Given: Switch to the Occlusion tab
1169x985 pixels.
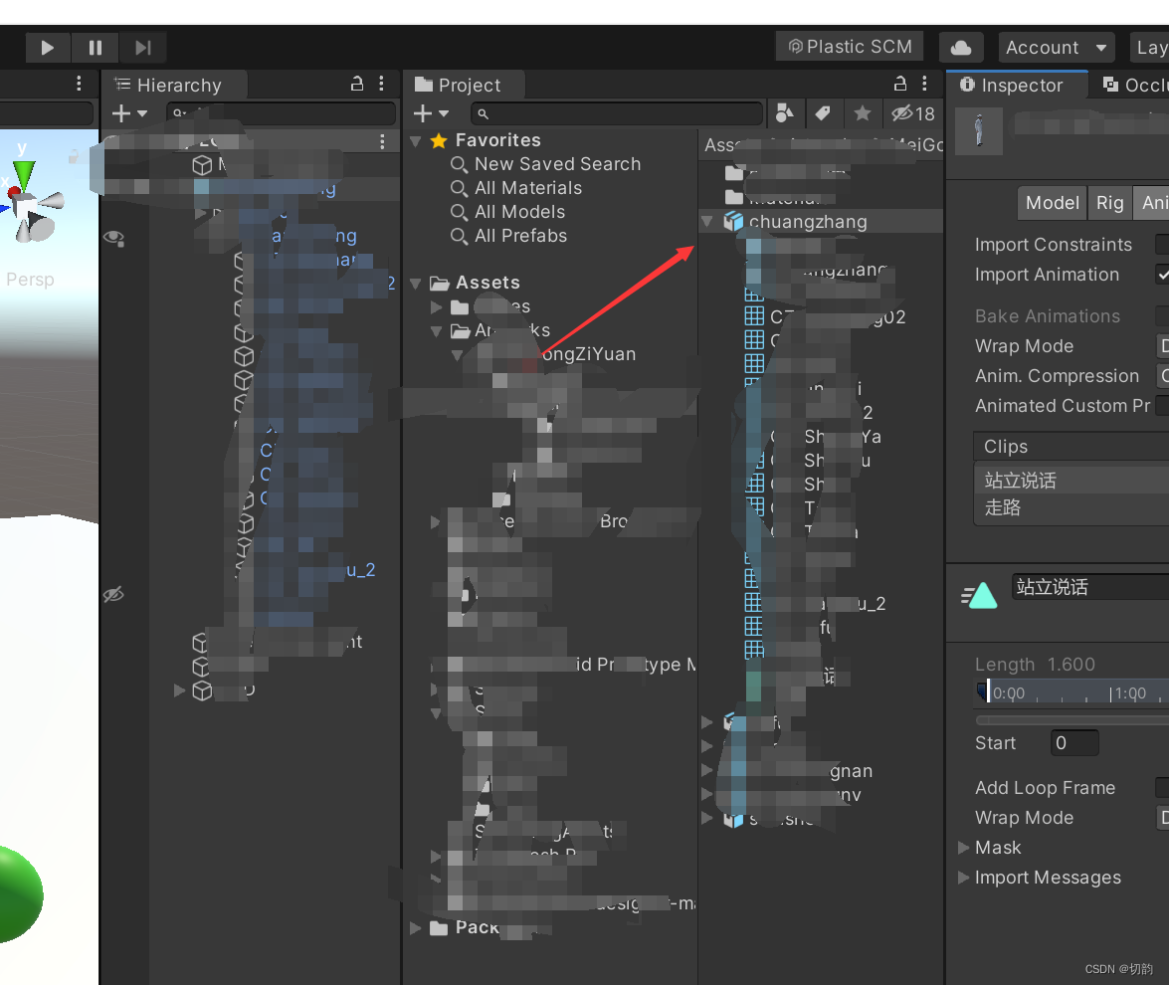Looking at the screenshot, I should pyautogui.click(x=1132, y=85).
